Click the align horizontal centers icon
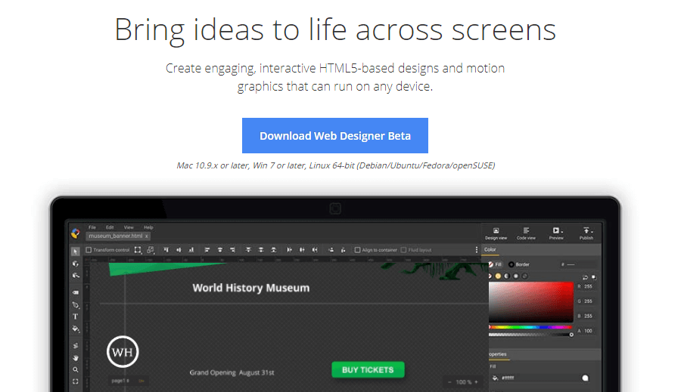The height and width of the screenshot is (392, 681). 219,250
